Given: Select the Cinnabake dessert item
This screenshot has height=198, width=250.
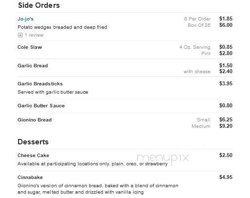Looking at the screenshot, I should [30, 178].
